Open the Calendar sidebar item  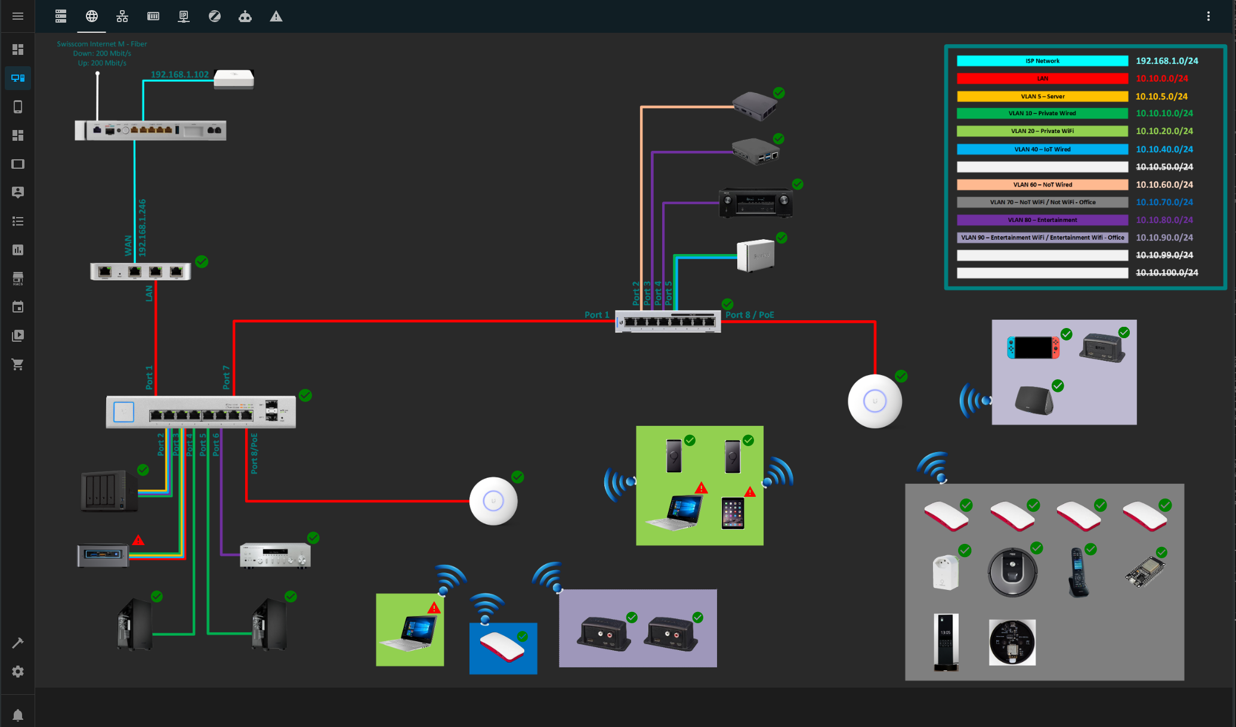click(18, 307)
